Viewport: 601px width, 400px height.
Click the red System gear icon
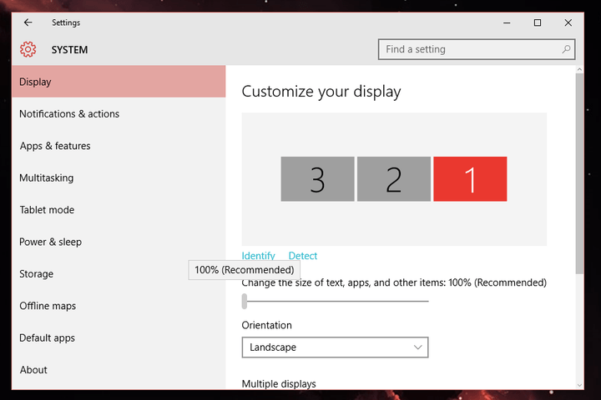[28, 50]
